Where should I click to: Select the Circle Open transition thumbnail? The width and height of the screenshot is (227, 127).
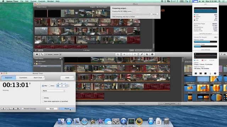[216, 88]
